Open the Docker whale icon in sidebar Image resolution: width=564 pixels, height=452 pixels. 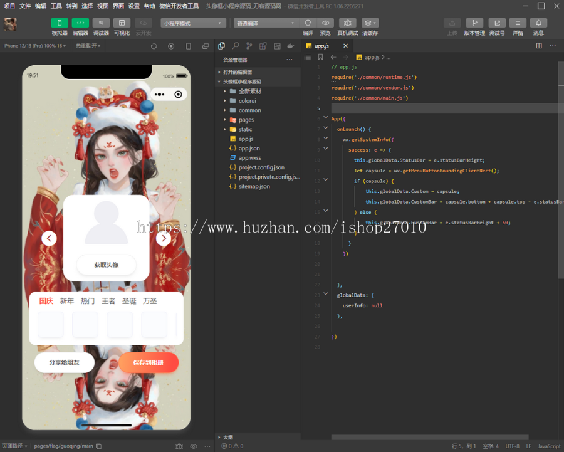291,46
